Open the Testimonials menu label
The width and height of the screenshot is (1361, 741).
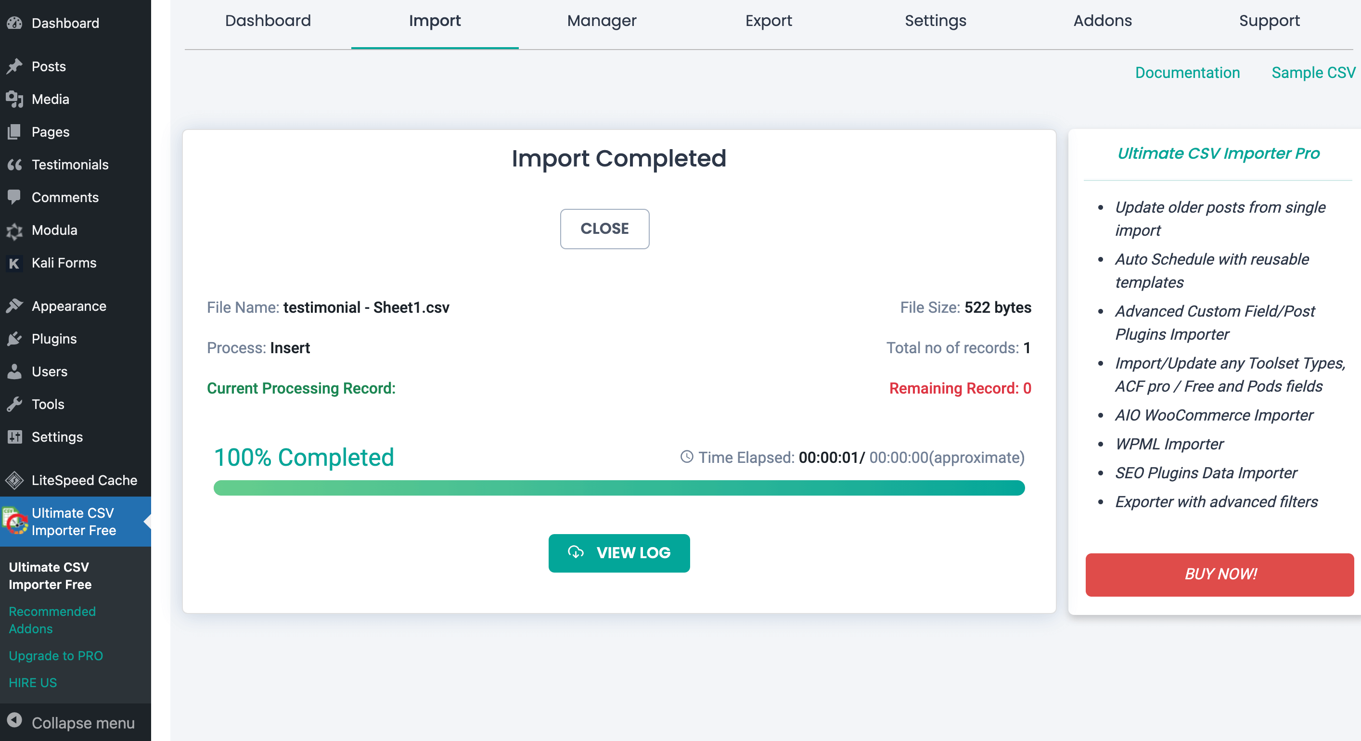tap(70, 165)
